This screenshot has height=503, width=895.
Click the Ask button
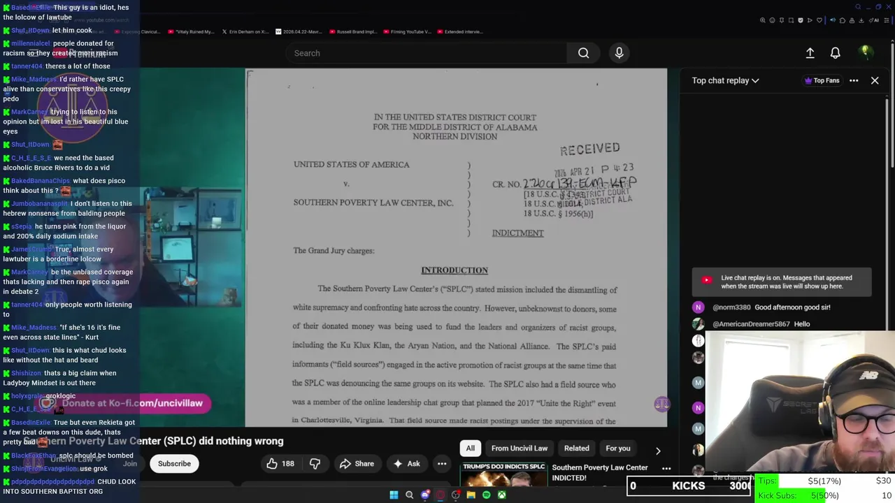[x=406, y=464]
